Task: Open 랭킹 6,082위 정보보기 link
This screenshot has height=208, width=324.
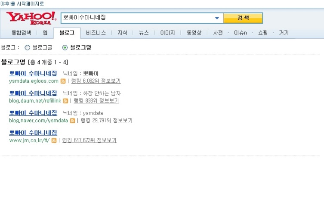Action: pos(96,81)
